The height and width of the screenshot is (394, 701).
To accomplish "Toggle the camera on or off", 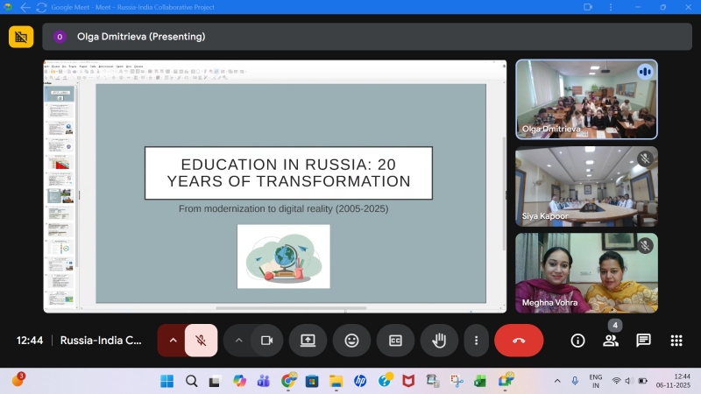I will point(267,341).
